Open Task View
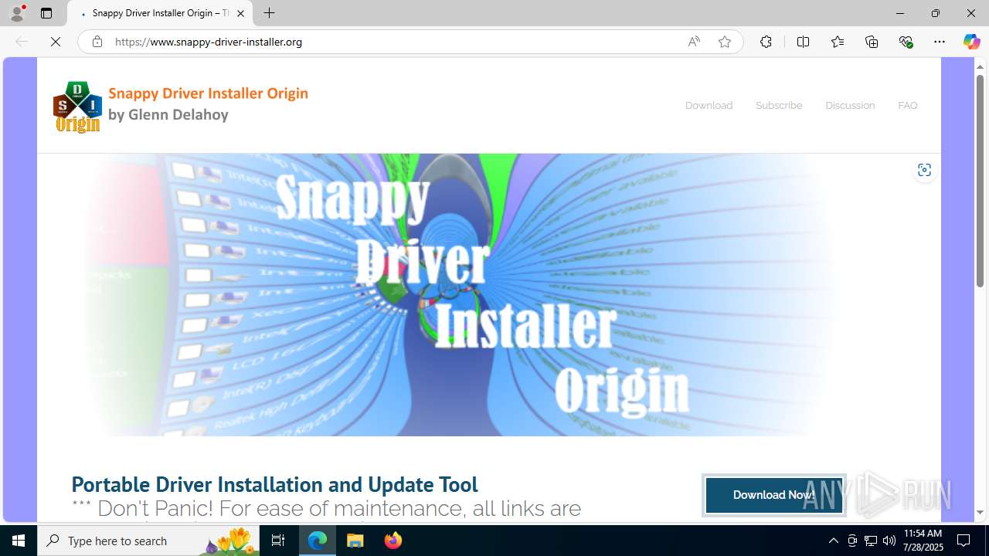The width and height of the screenshot is (989, 556). tap(278, 541)
